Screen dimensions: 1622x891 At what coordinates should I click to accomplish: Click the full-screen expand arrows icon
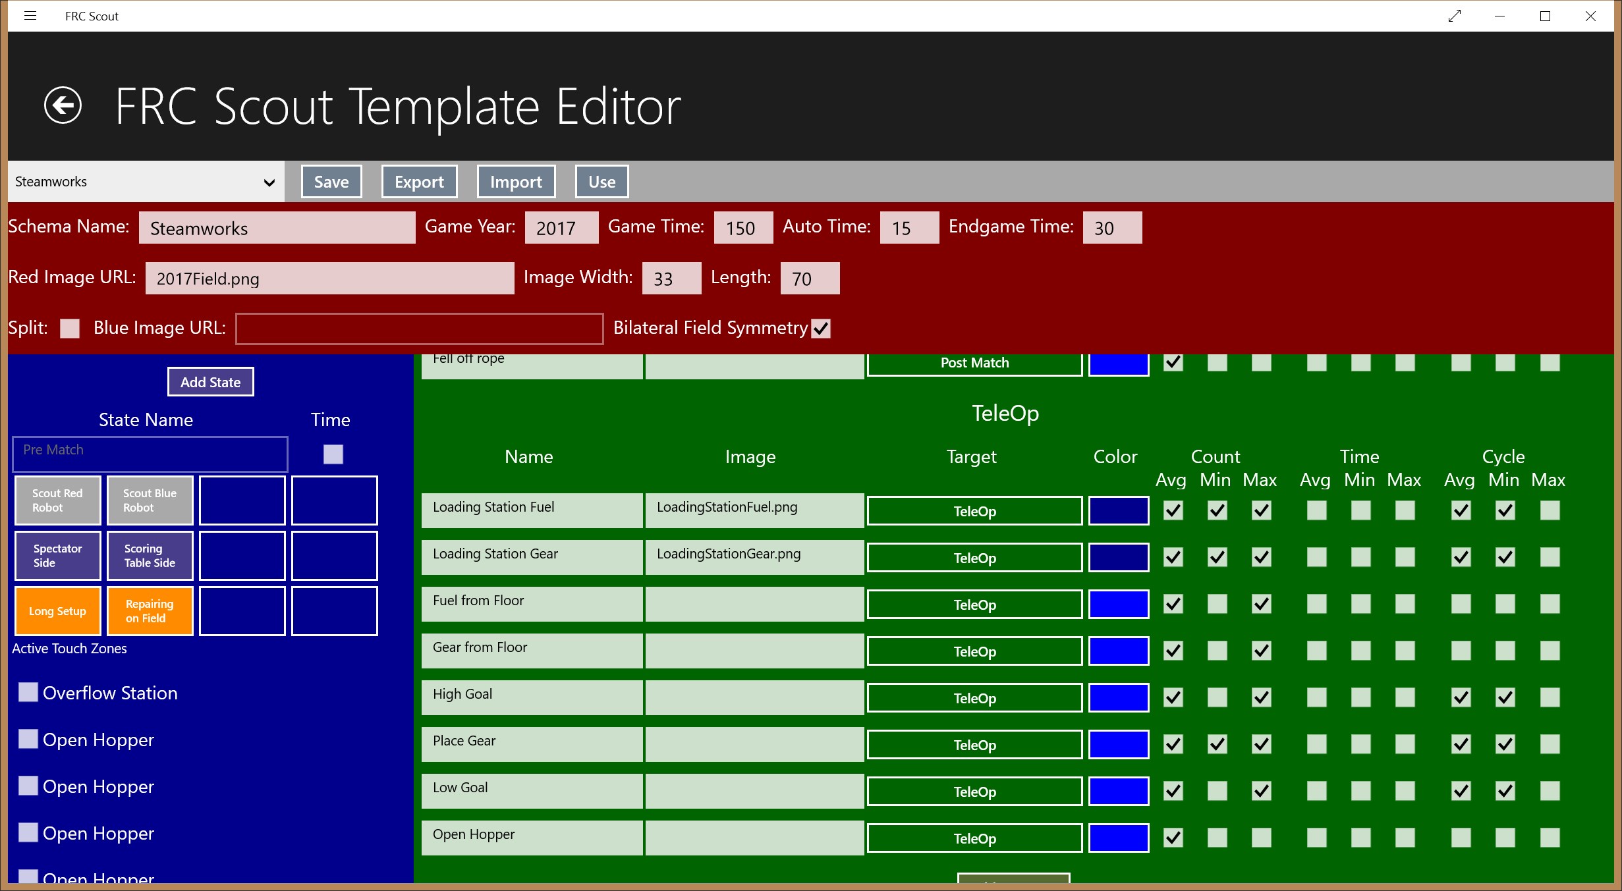click(x=1454, y=16)
